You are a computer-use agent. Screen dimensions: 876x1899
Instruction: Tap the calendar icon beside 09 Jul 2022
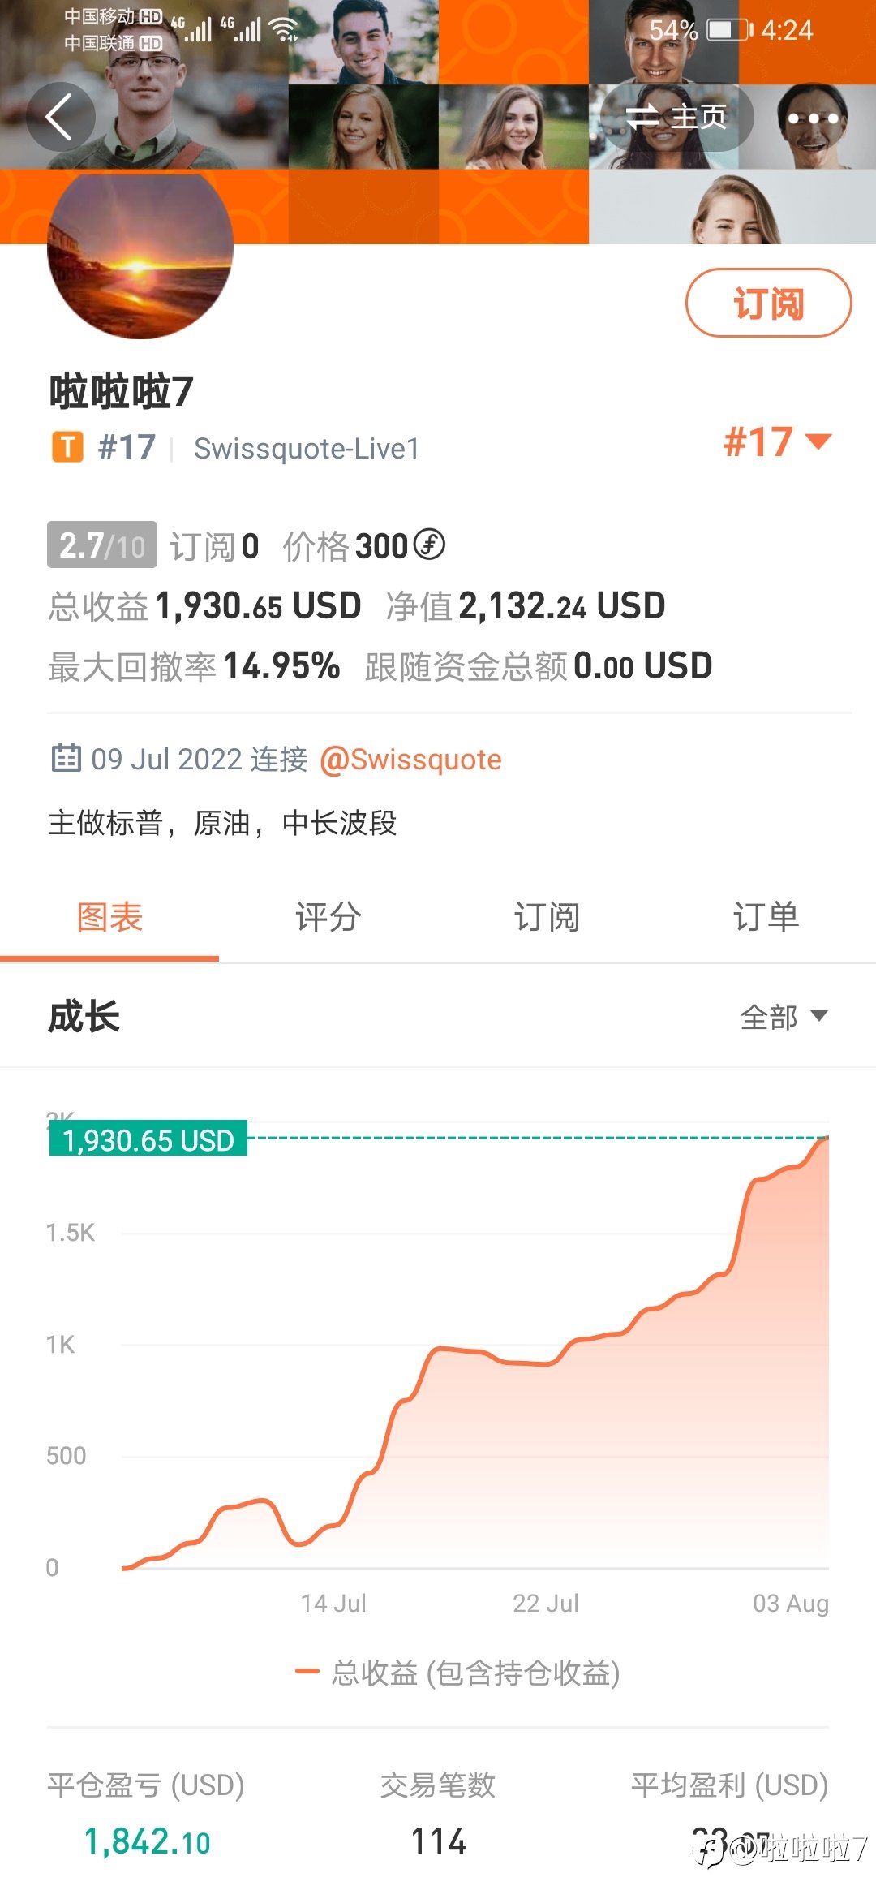[66, 757]
